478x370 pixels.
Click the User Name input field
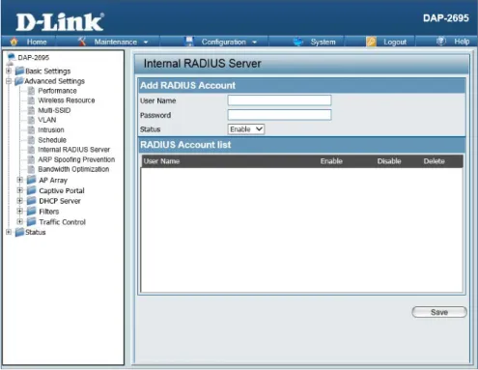[x=279, y=100]
